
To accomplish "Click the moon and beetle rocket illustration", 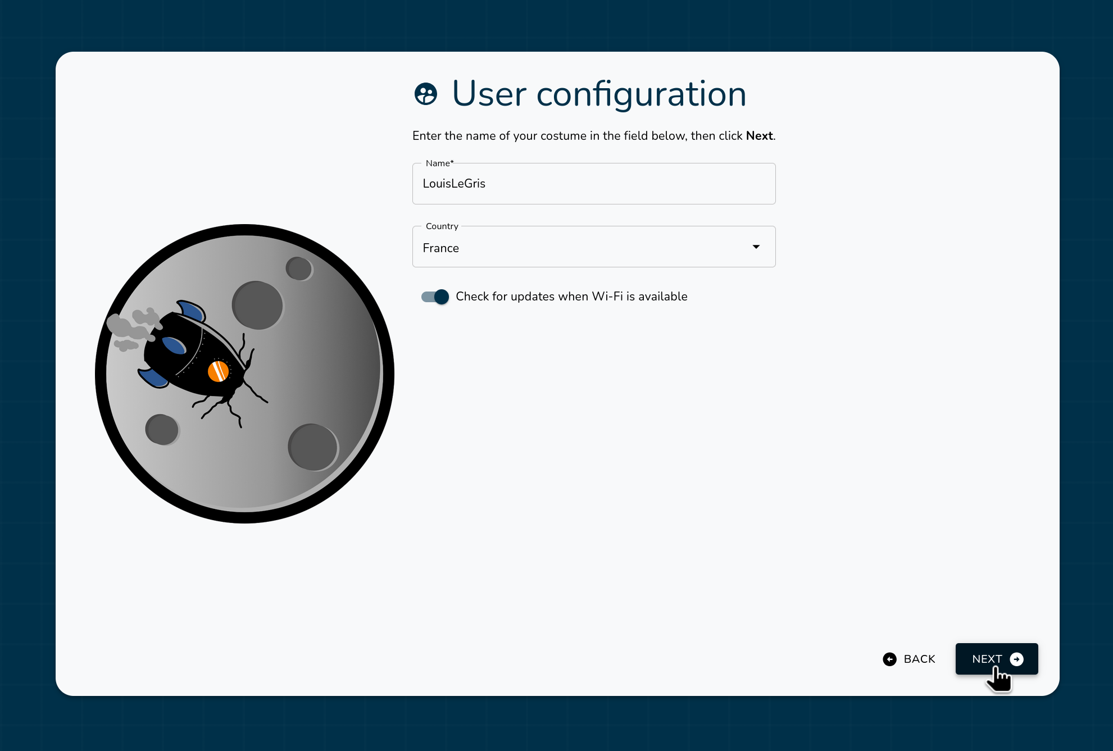I will 244,374.
